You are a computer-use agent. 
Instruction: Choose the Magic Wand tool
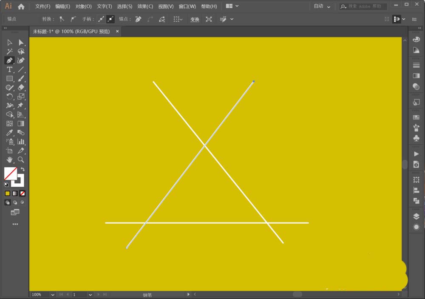click(x=9, y=51)
